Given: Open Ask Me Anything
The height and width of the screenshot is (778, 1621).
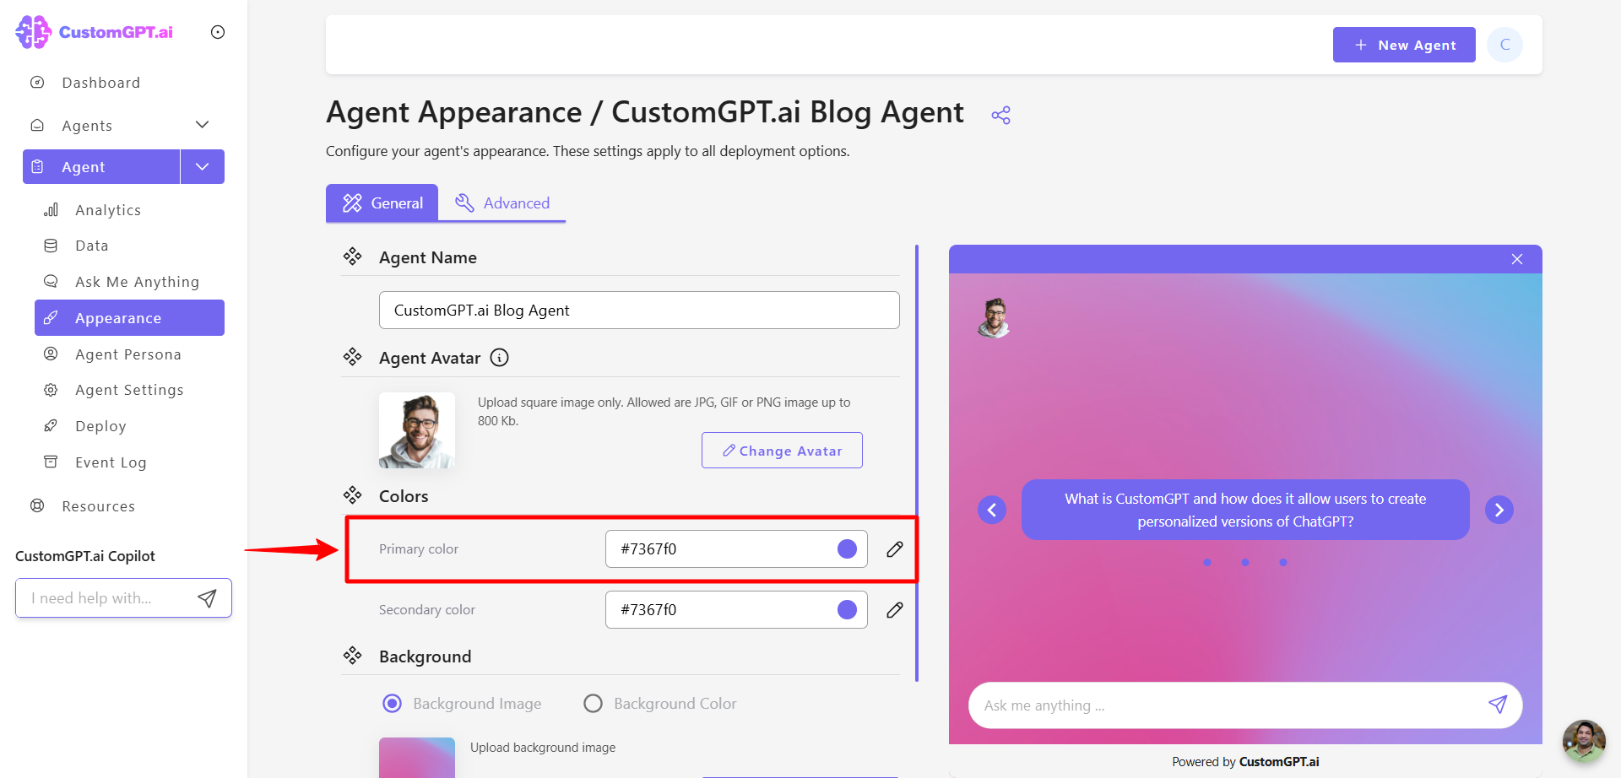Looking at the screenshot, I should click(x=137, y=282).
